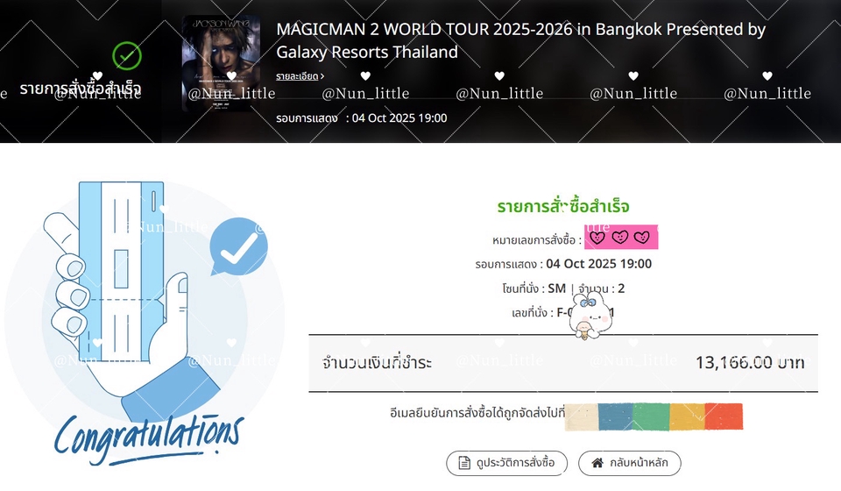Image resolution: width=841 pixels, height=491 pixels.
Task: Click the pink hearts sticker covering order number
Action: tap(621, 238)
